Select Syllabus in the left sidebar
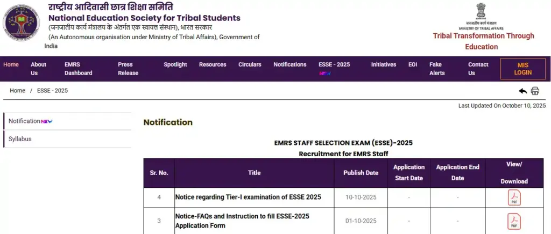This screenshot has height=234, width=551. tap(20, 139)
